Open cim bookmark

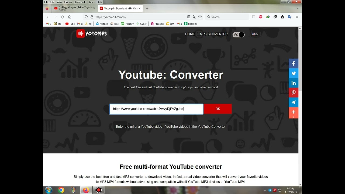(170, 24)
